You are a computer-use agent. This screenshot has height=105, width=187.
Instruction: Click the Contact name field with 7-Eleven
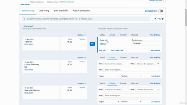pyautogui.click(x=146, y=43)
